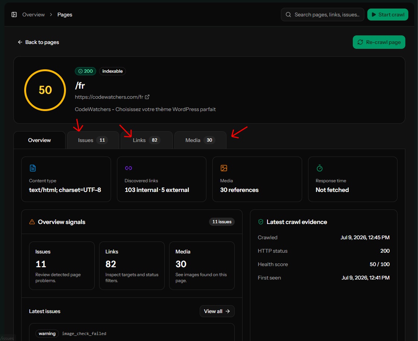The image size is (418, 341).
Task: Click the back arrow icon
Action: (20, 42)
